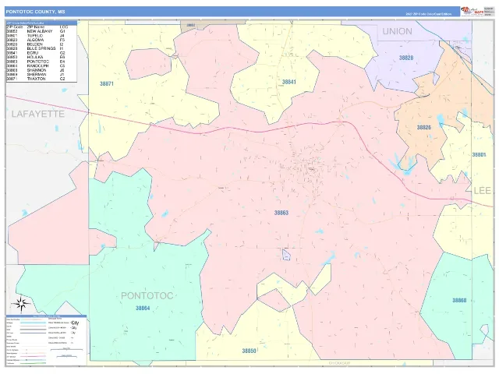Click the PONTOTOC COUNTY, MS title
499x374 pixels.
click(x=35, y=12)
